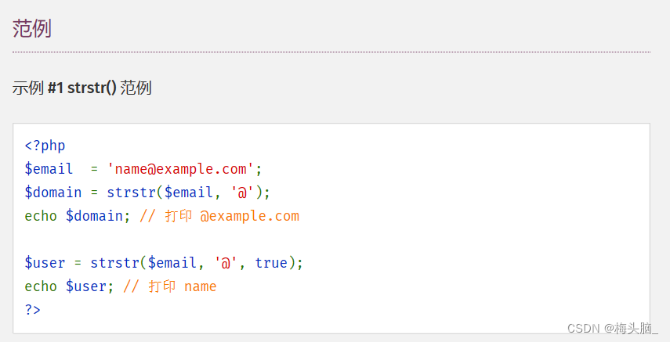
Task: Click the $email variable in line two
Action: point(49,169)
